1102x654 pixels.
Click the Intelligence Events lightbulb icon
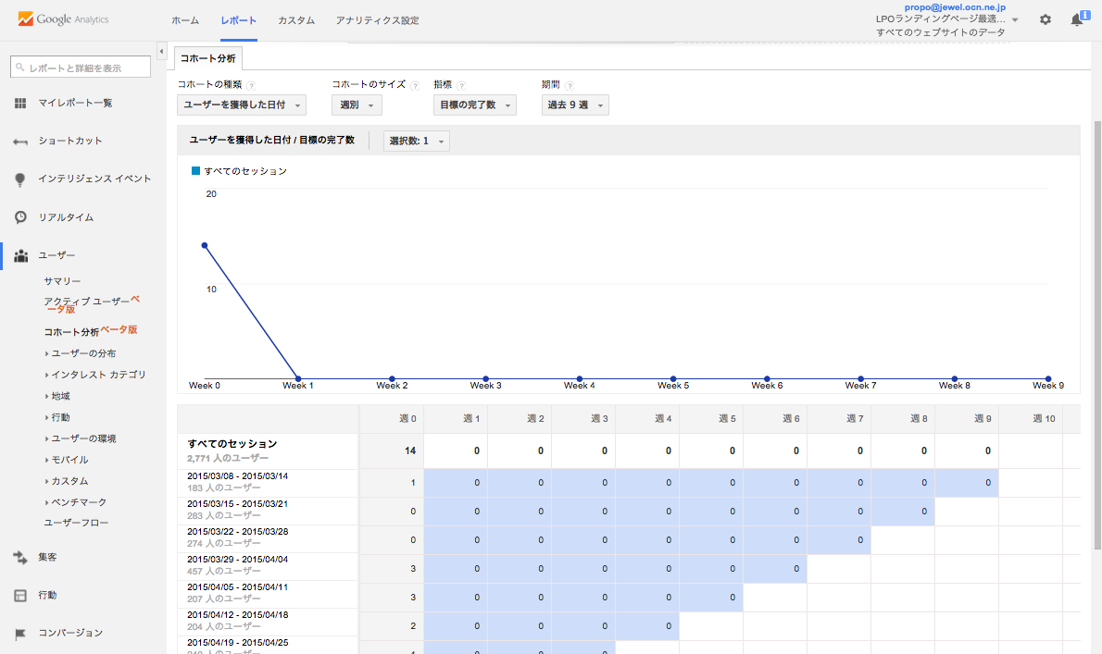point(20,179)
